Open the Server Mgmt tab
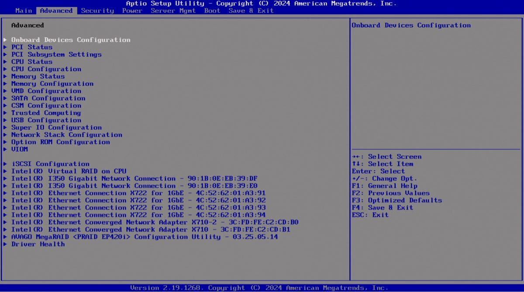Image resolution: width=524 pixels, height=292 pixels. click(x=173, y=10)
